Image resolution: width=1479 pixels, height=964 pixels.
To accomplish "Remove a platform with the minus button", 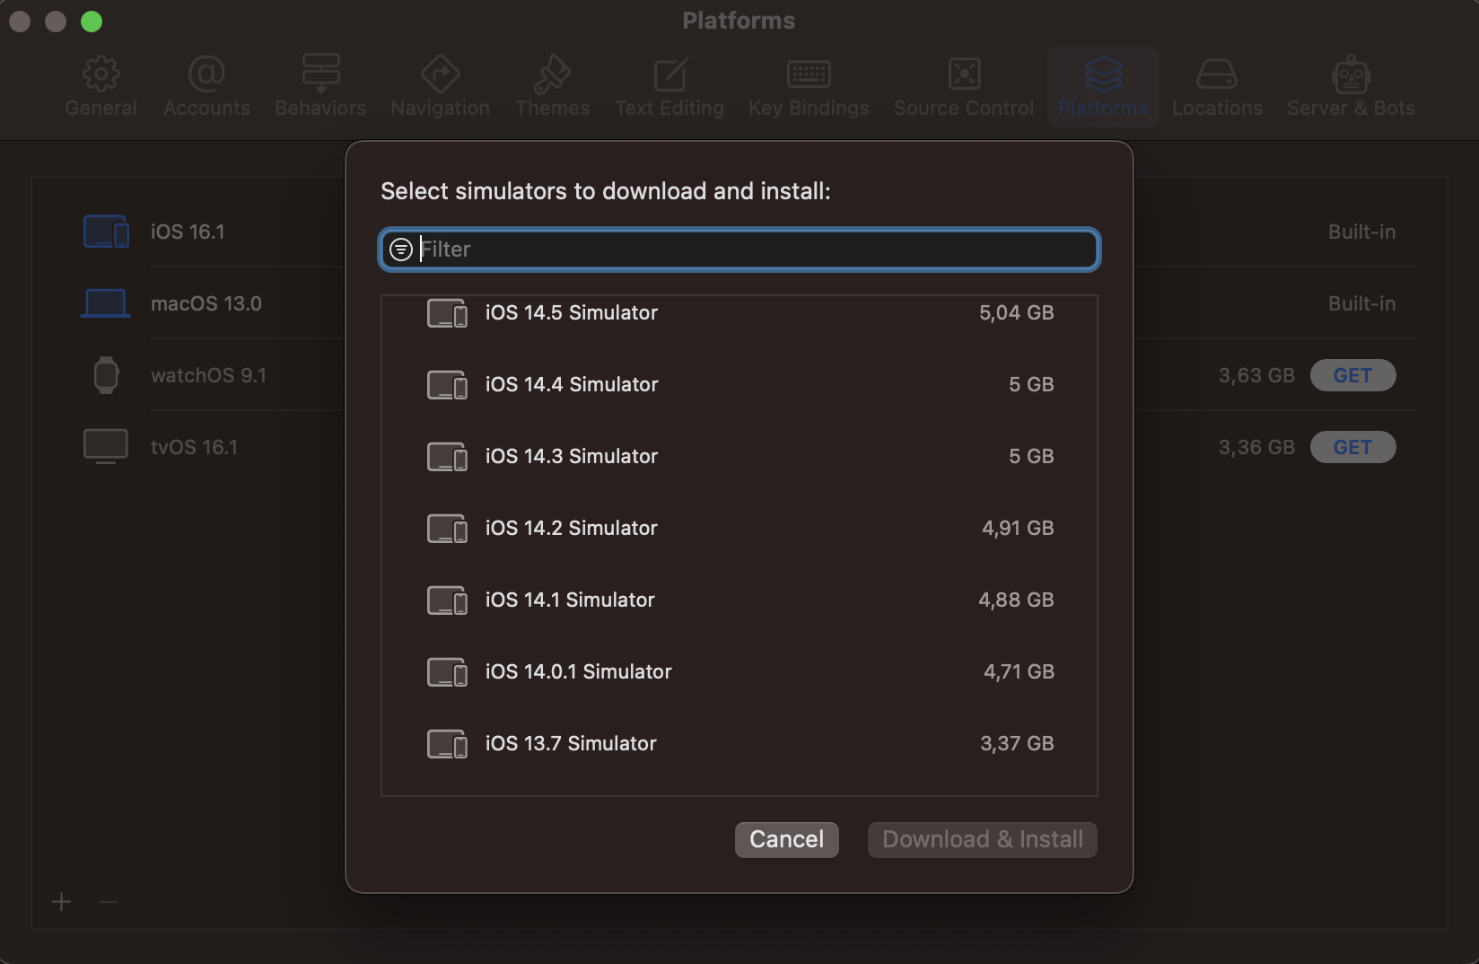I will (108, 901).
